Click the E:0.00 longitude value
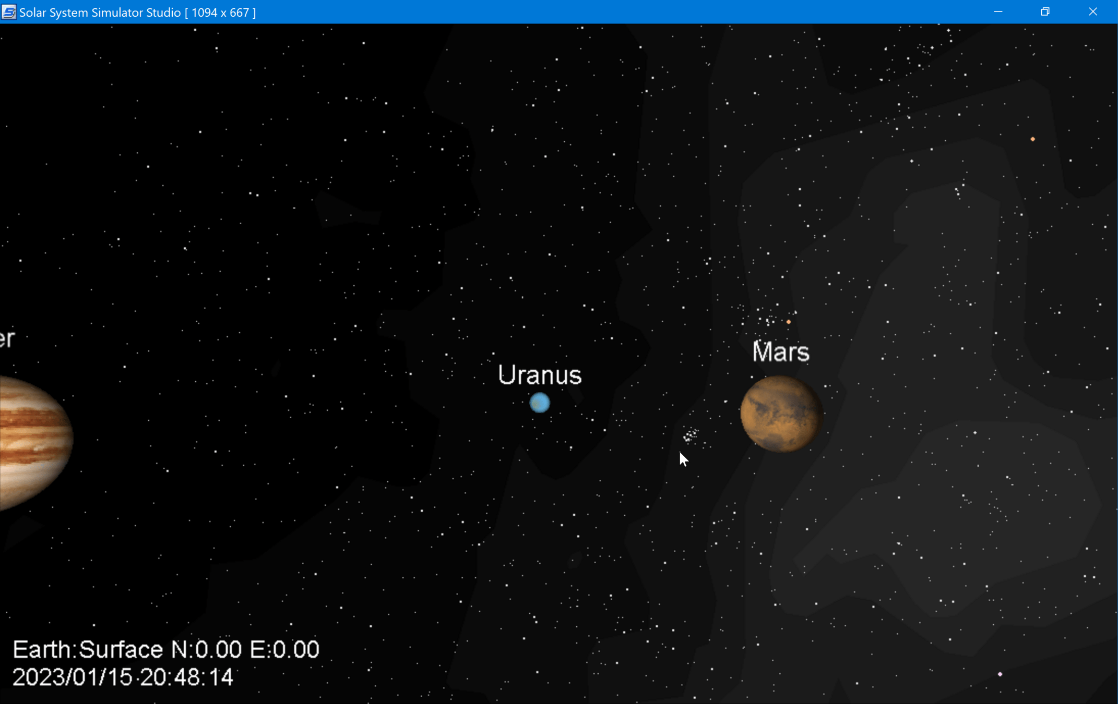This screenshot has height=704, width=1118. [x=284, y=650]
